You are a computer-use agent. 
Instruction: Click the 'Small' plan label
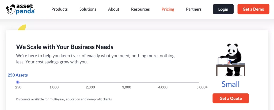pos(231,84)
